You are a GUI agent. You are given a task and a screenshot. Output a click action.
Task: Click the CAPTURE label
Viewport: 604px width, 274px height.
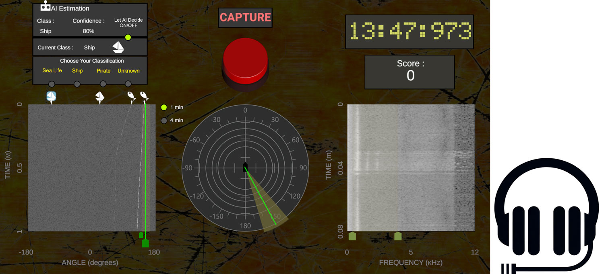coord(245,18)
